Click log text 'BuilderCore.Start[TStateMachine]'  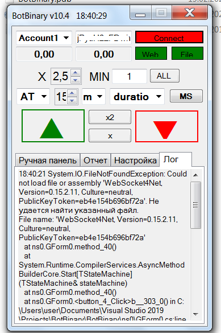76,274
